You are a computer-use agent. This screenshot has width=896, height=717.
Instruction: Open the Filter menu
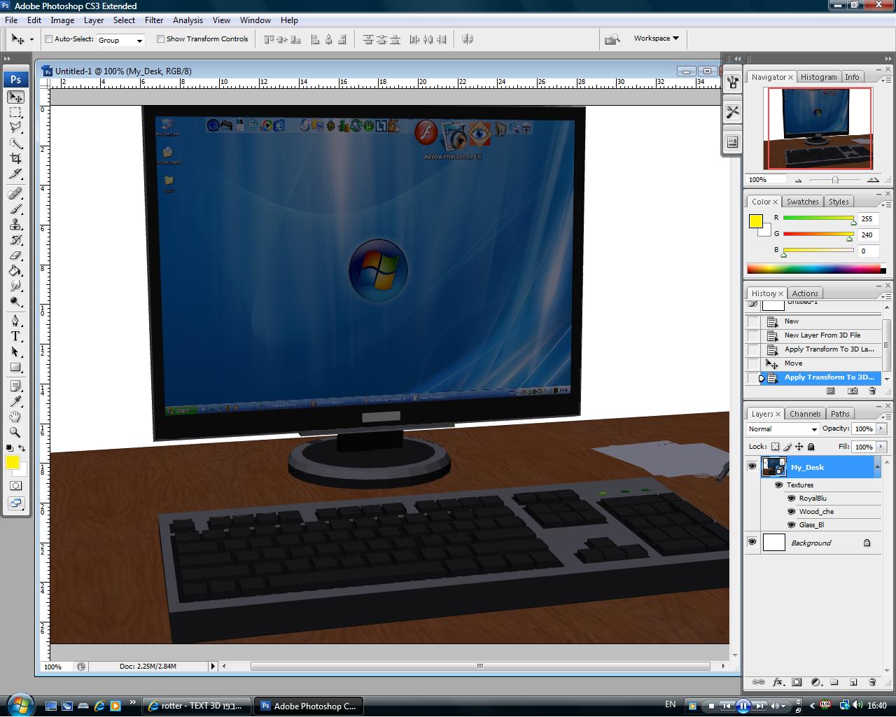point(154,20)
